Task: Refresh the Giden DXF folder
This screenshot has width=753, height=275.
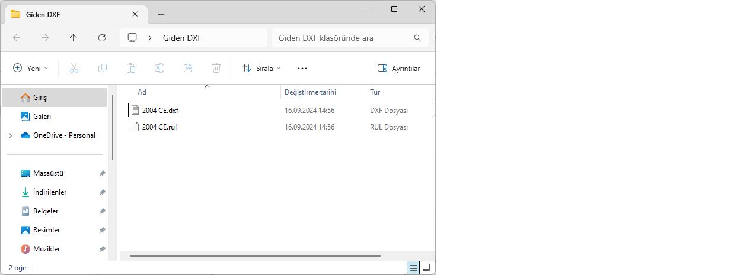Action: click(102, 38)
